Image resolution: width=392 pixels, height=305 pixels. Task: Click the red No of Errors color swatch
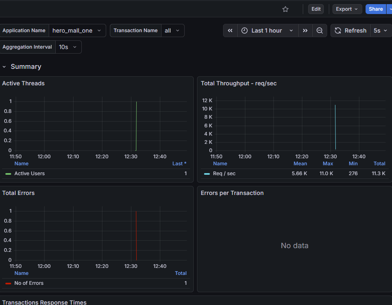point(8,284)
